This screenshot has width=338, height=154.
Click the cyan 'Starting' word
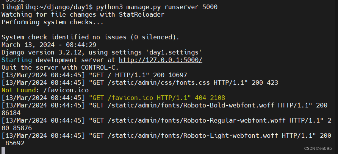click(x=17, y=60)
